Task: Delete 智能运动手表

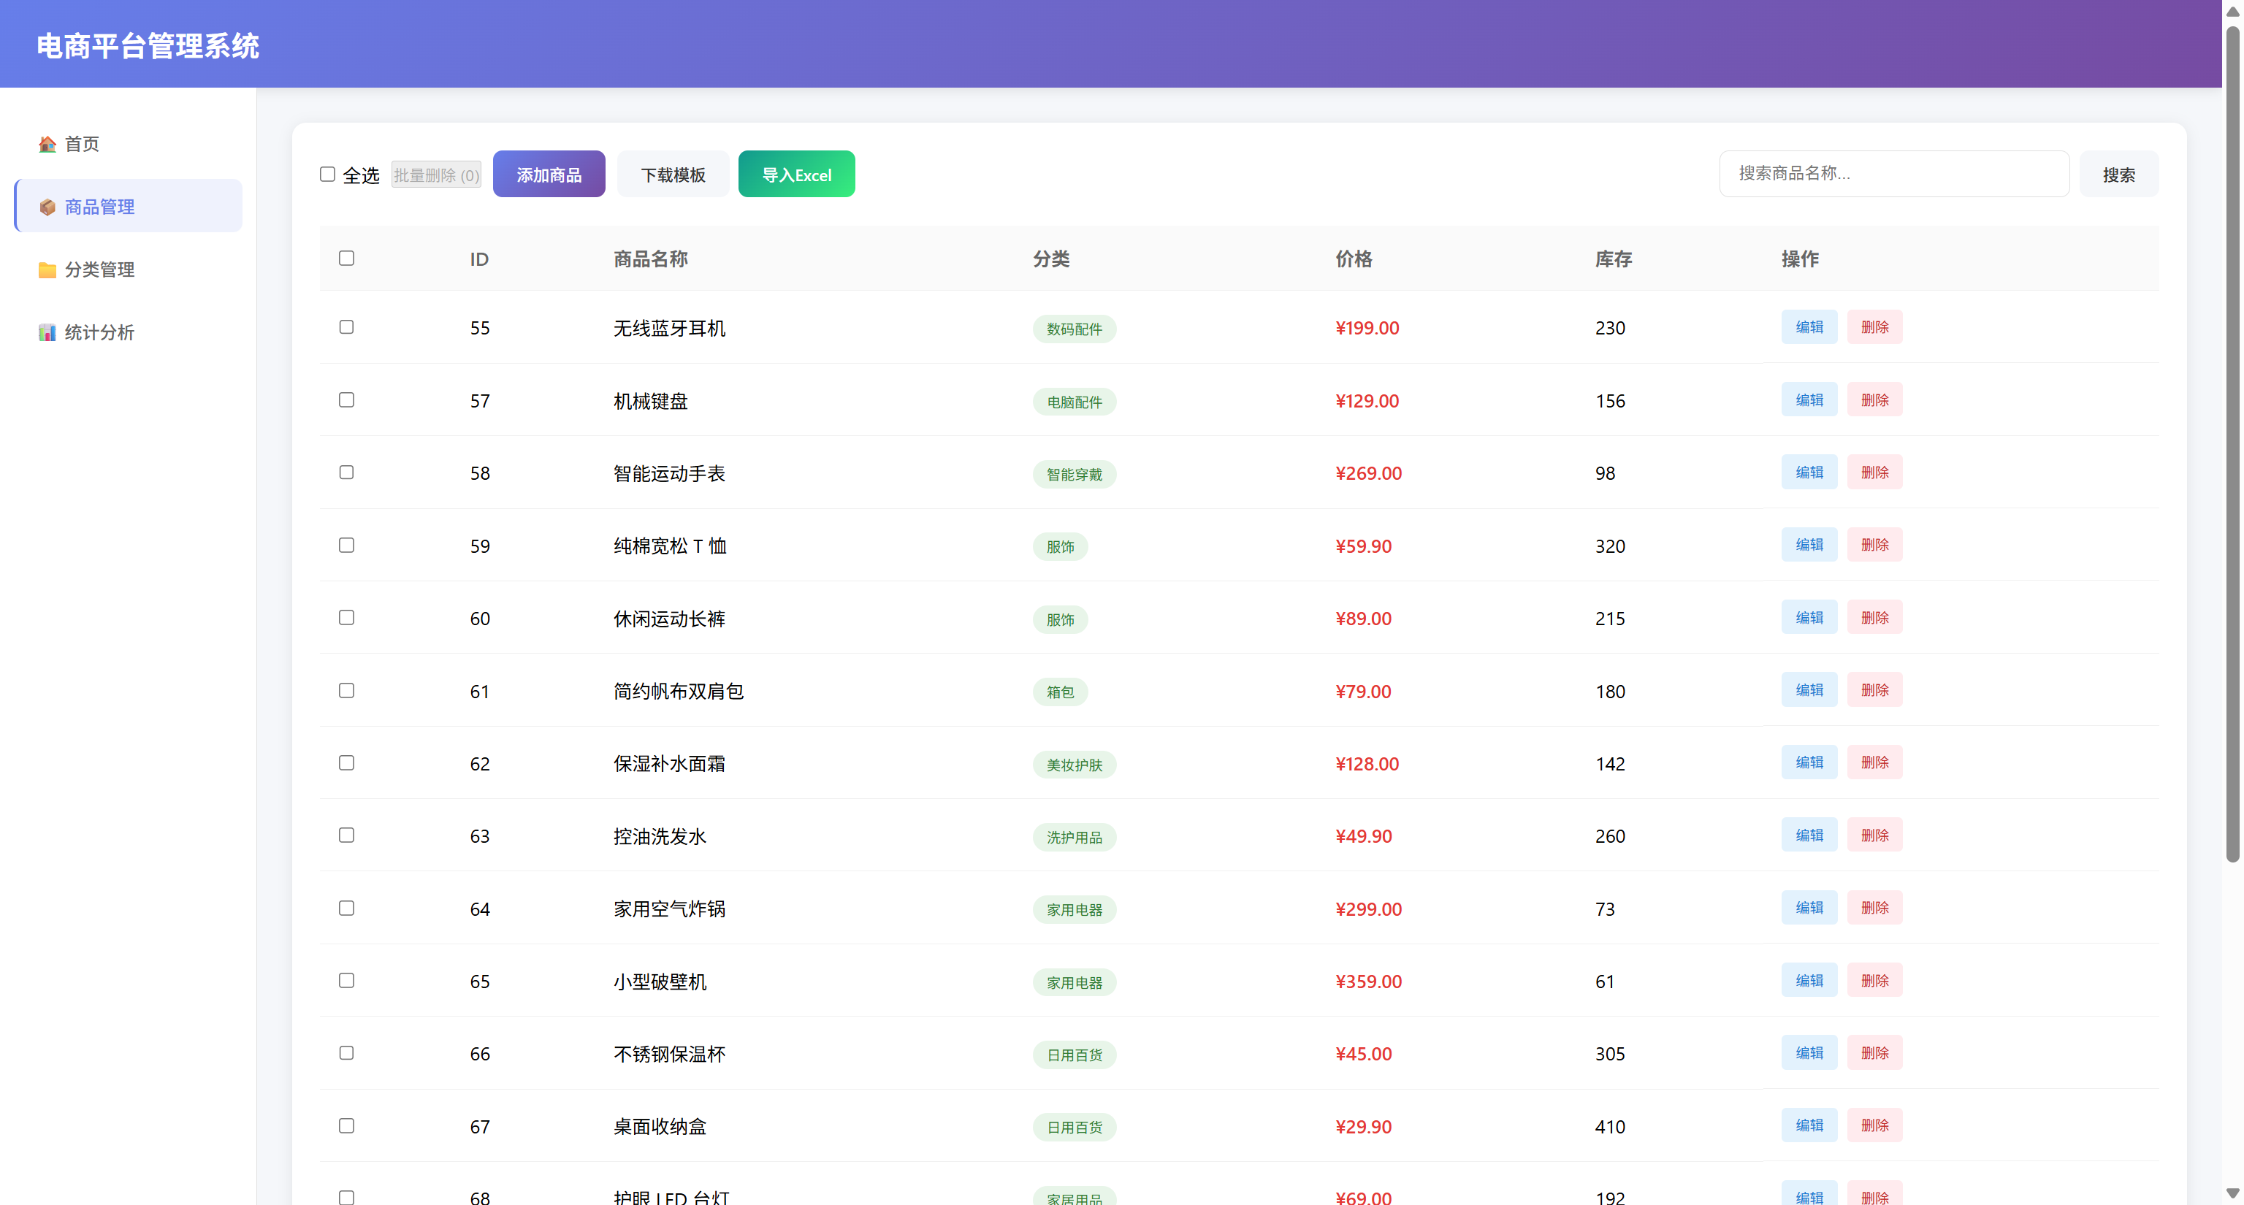Action: [1874, 472]
